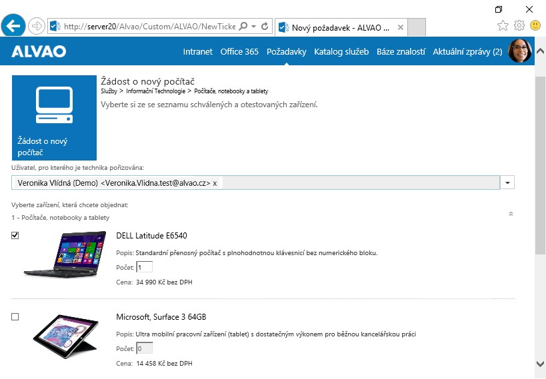
Task: Click the vertical page scrollbar thumb
Action: (540, 165)
